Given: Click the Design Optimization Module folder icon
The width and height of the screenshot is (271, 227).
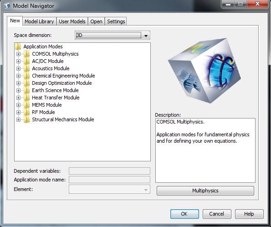Looking at the screenshot, I should coord(26,83).
